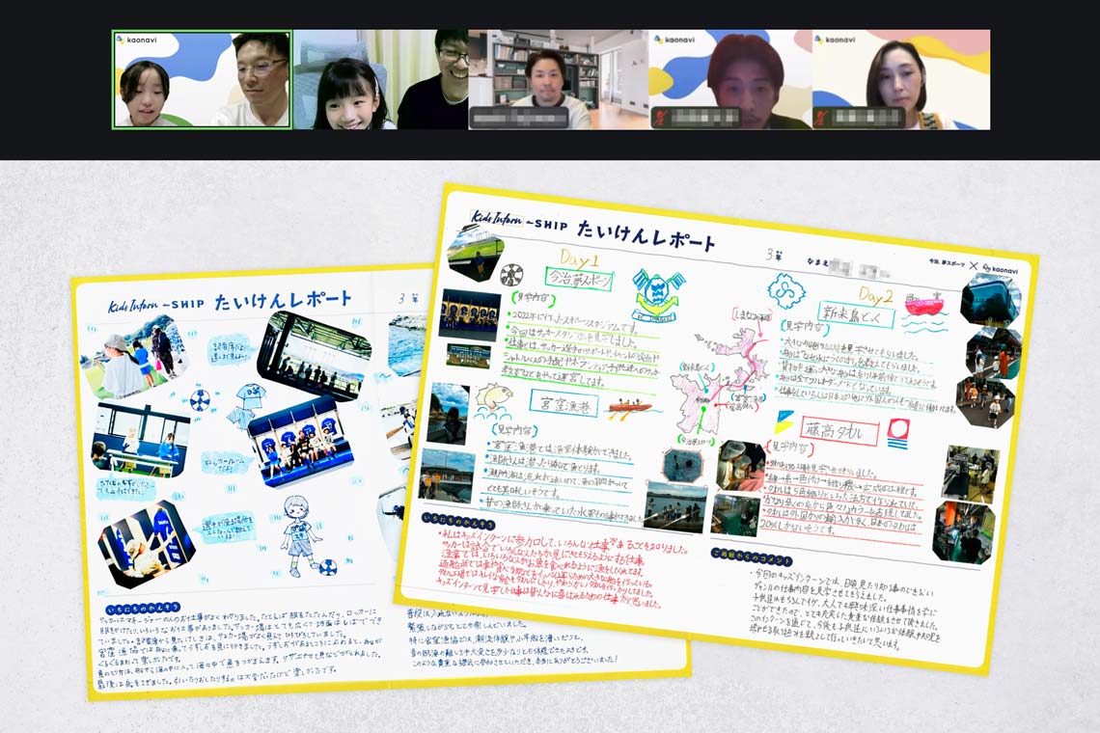Select the green-bordered active speaker video tile
The image size is (1100, 733).
[203, 79]
